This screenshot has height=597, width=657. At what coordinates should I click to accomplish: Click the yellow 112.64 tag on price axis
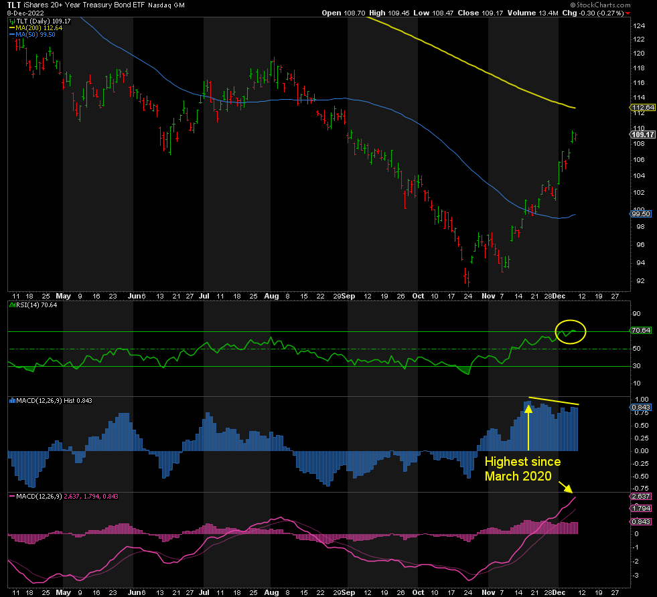click(643, 108)
